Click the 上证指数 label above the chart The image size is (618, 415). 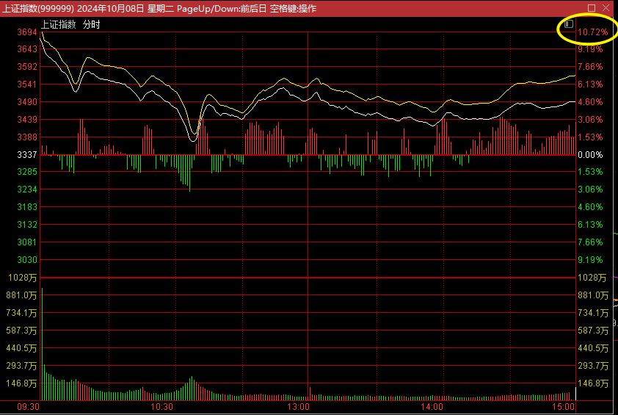58,24
